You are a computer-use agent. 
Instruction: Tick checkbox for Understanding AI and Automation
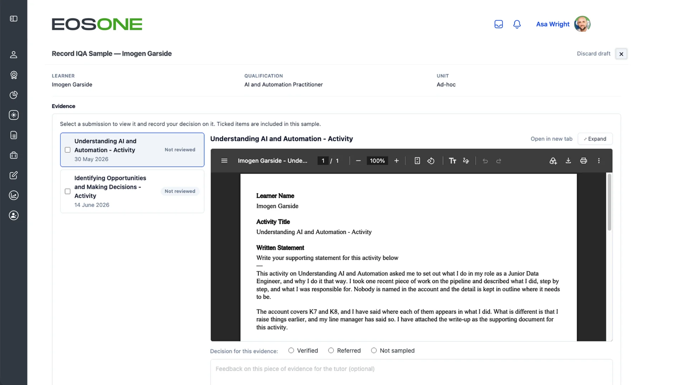pos(67,150)
